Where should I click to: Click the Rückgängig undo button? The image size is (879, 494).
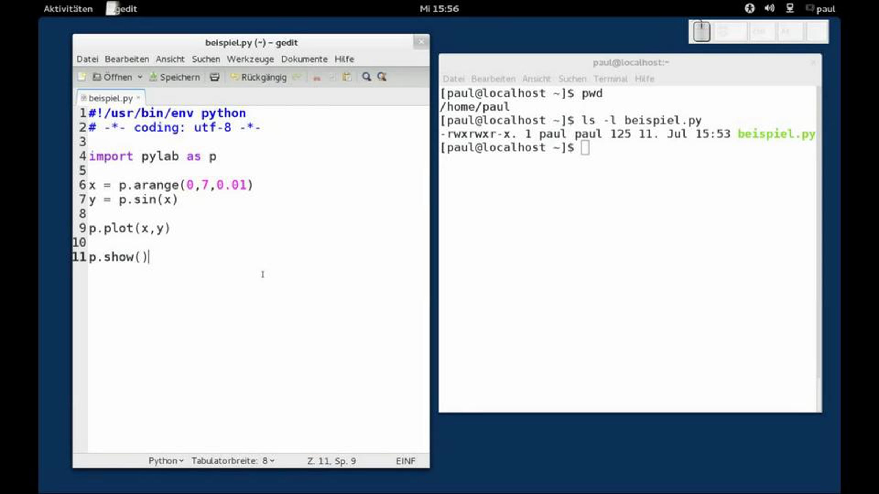[x=259, y=77]
